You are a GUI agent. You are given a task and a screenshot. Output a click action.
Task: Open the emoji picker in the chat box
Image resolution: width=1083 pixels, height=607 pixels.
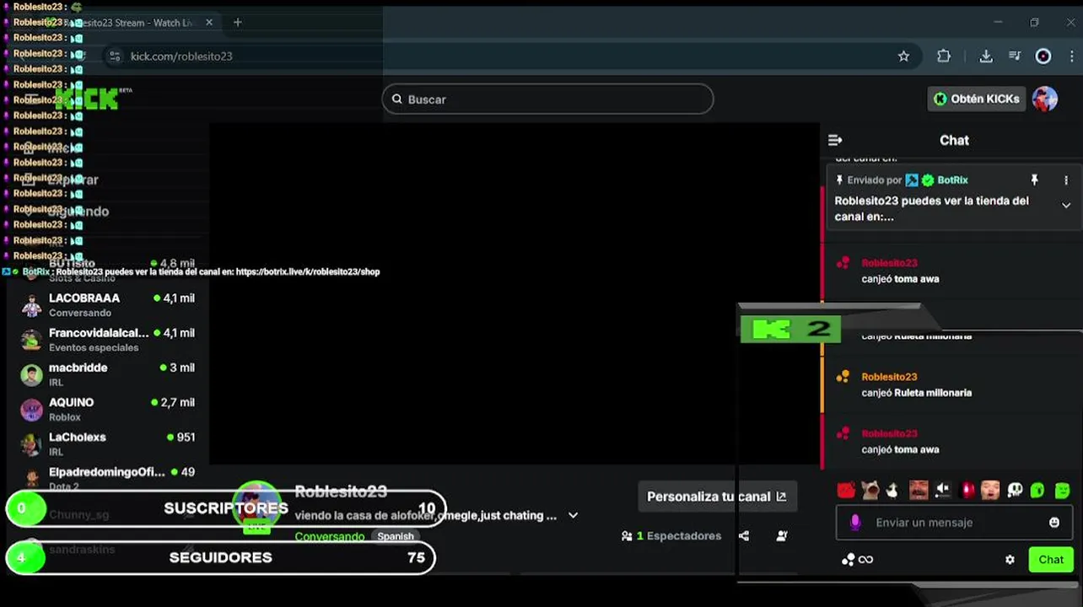1054,523
